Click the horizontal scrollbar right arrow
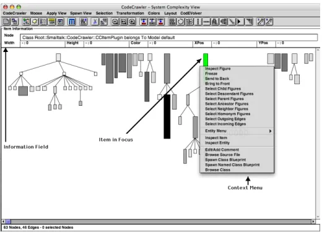Image resolution: width=322 pixels, height=232 pixels. point(313,221)
